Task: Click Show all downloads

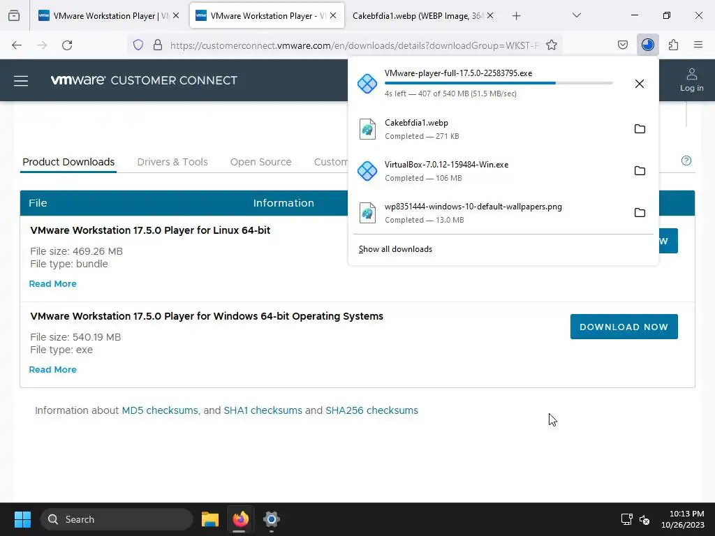Action: point(395,249)
